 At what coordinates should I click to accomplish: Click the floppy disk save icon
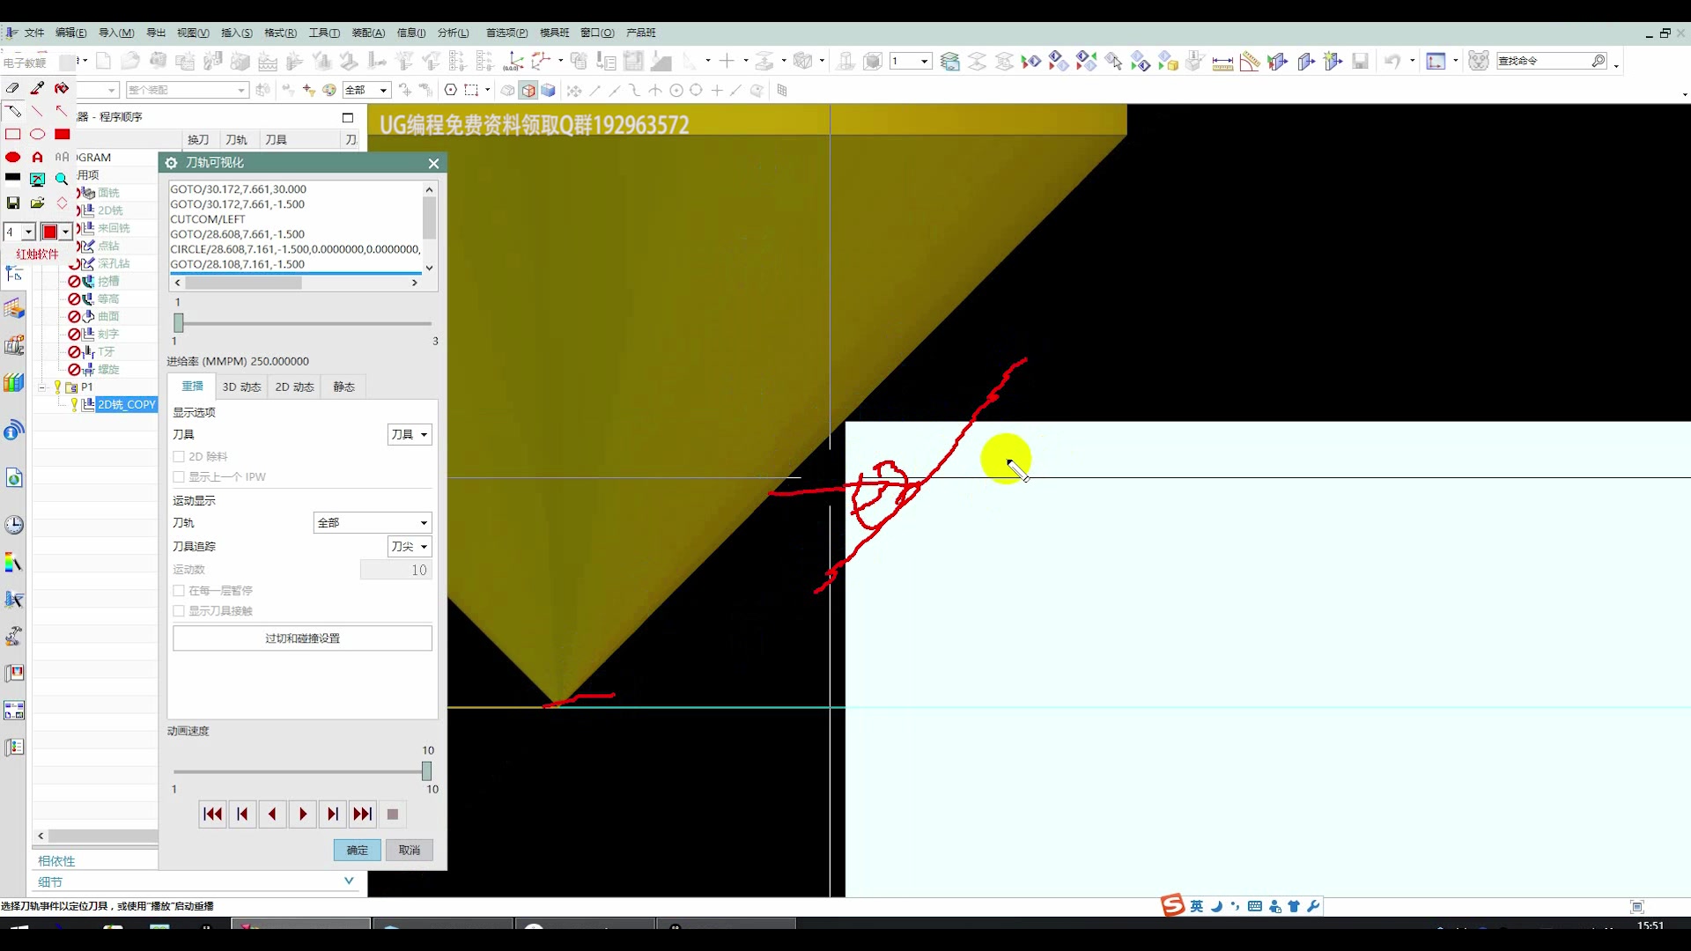click(x=12, y=203)
